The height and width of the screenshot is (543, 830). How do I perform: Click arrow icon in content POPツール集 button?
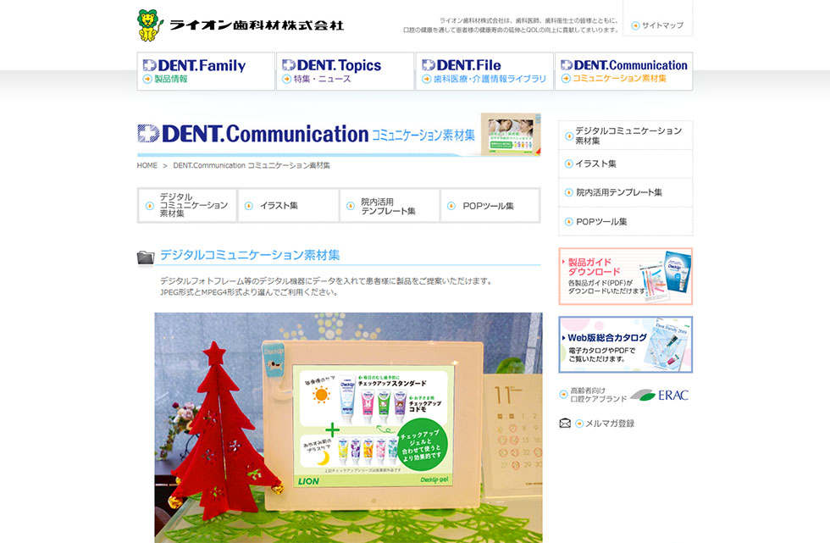click(451, 206)
